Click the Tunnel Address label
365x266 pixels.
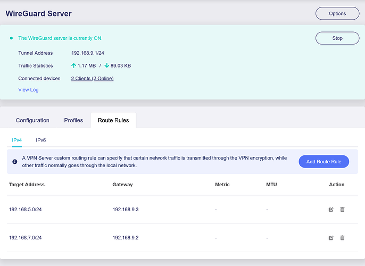tap(35, 53)
